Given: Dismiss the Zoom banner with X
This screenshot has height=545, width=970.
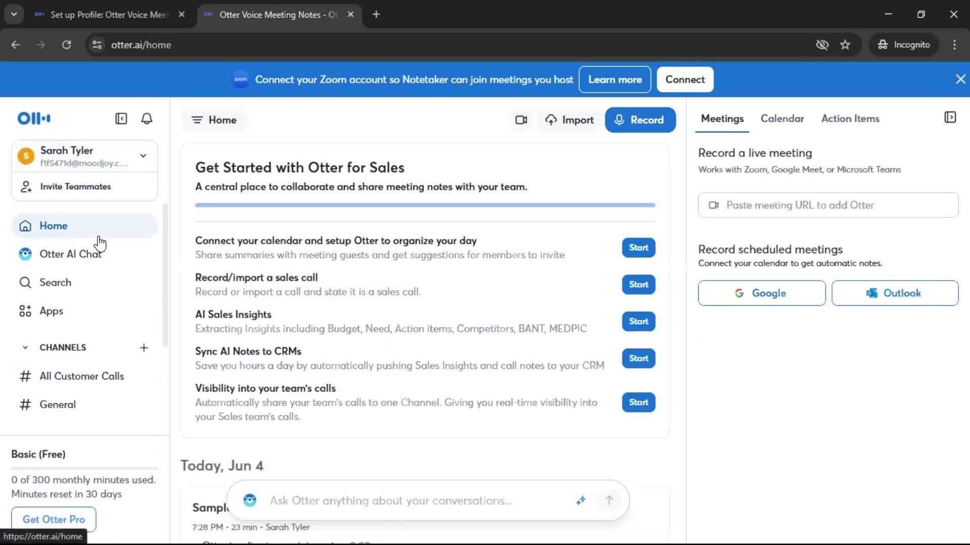Looking at the screenshot, I should (960, 79).
